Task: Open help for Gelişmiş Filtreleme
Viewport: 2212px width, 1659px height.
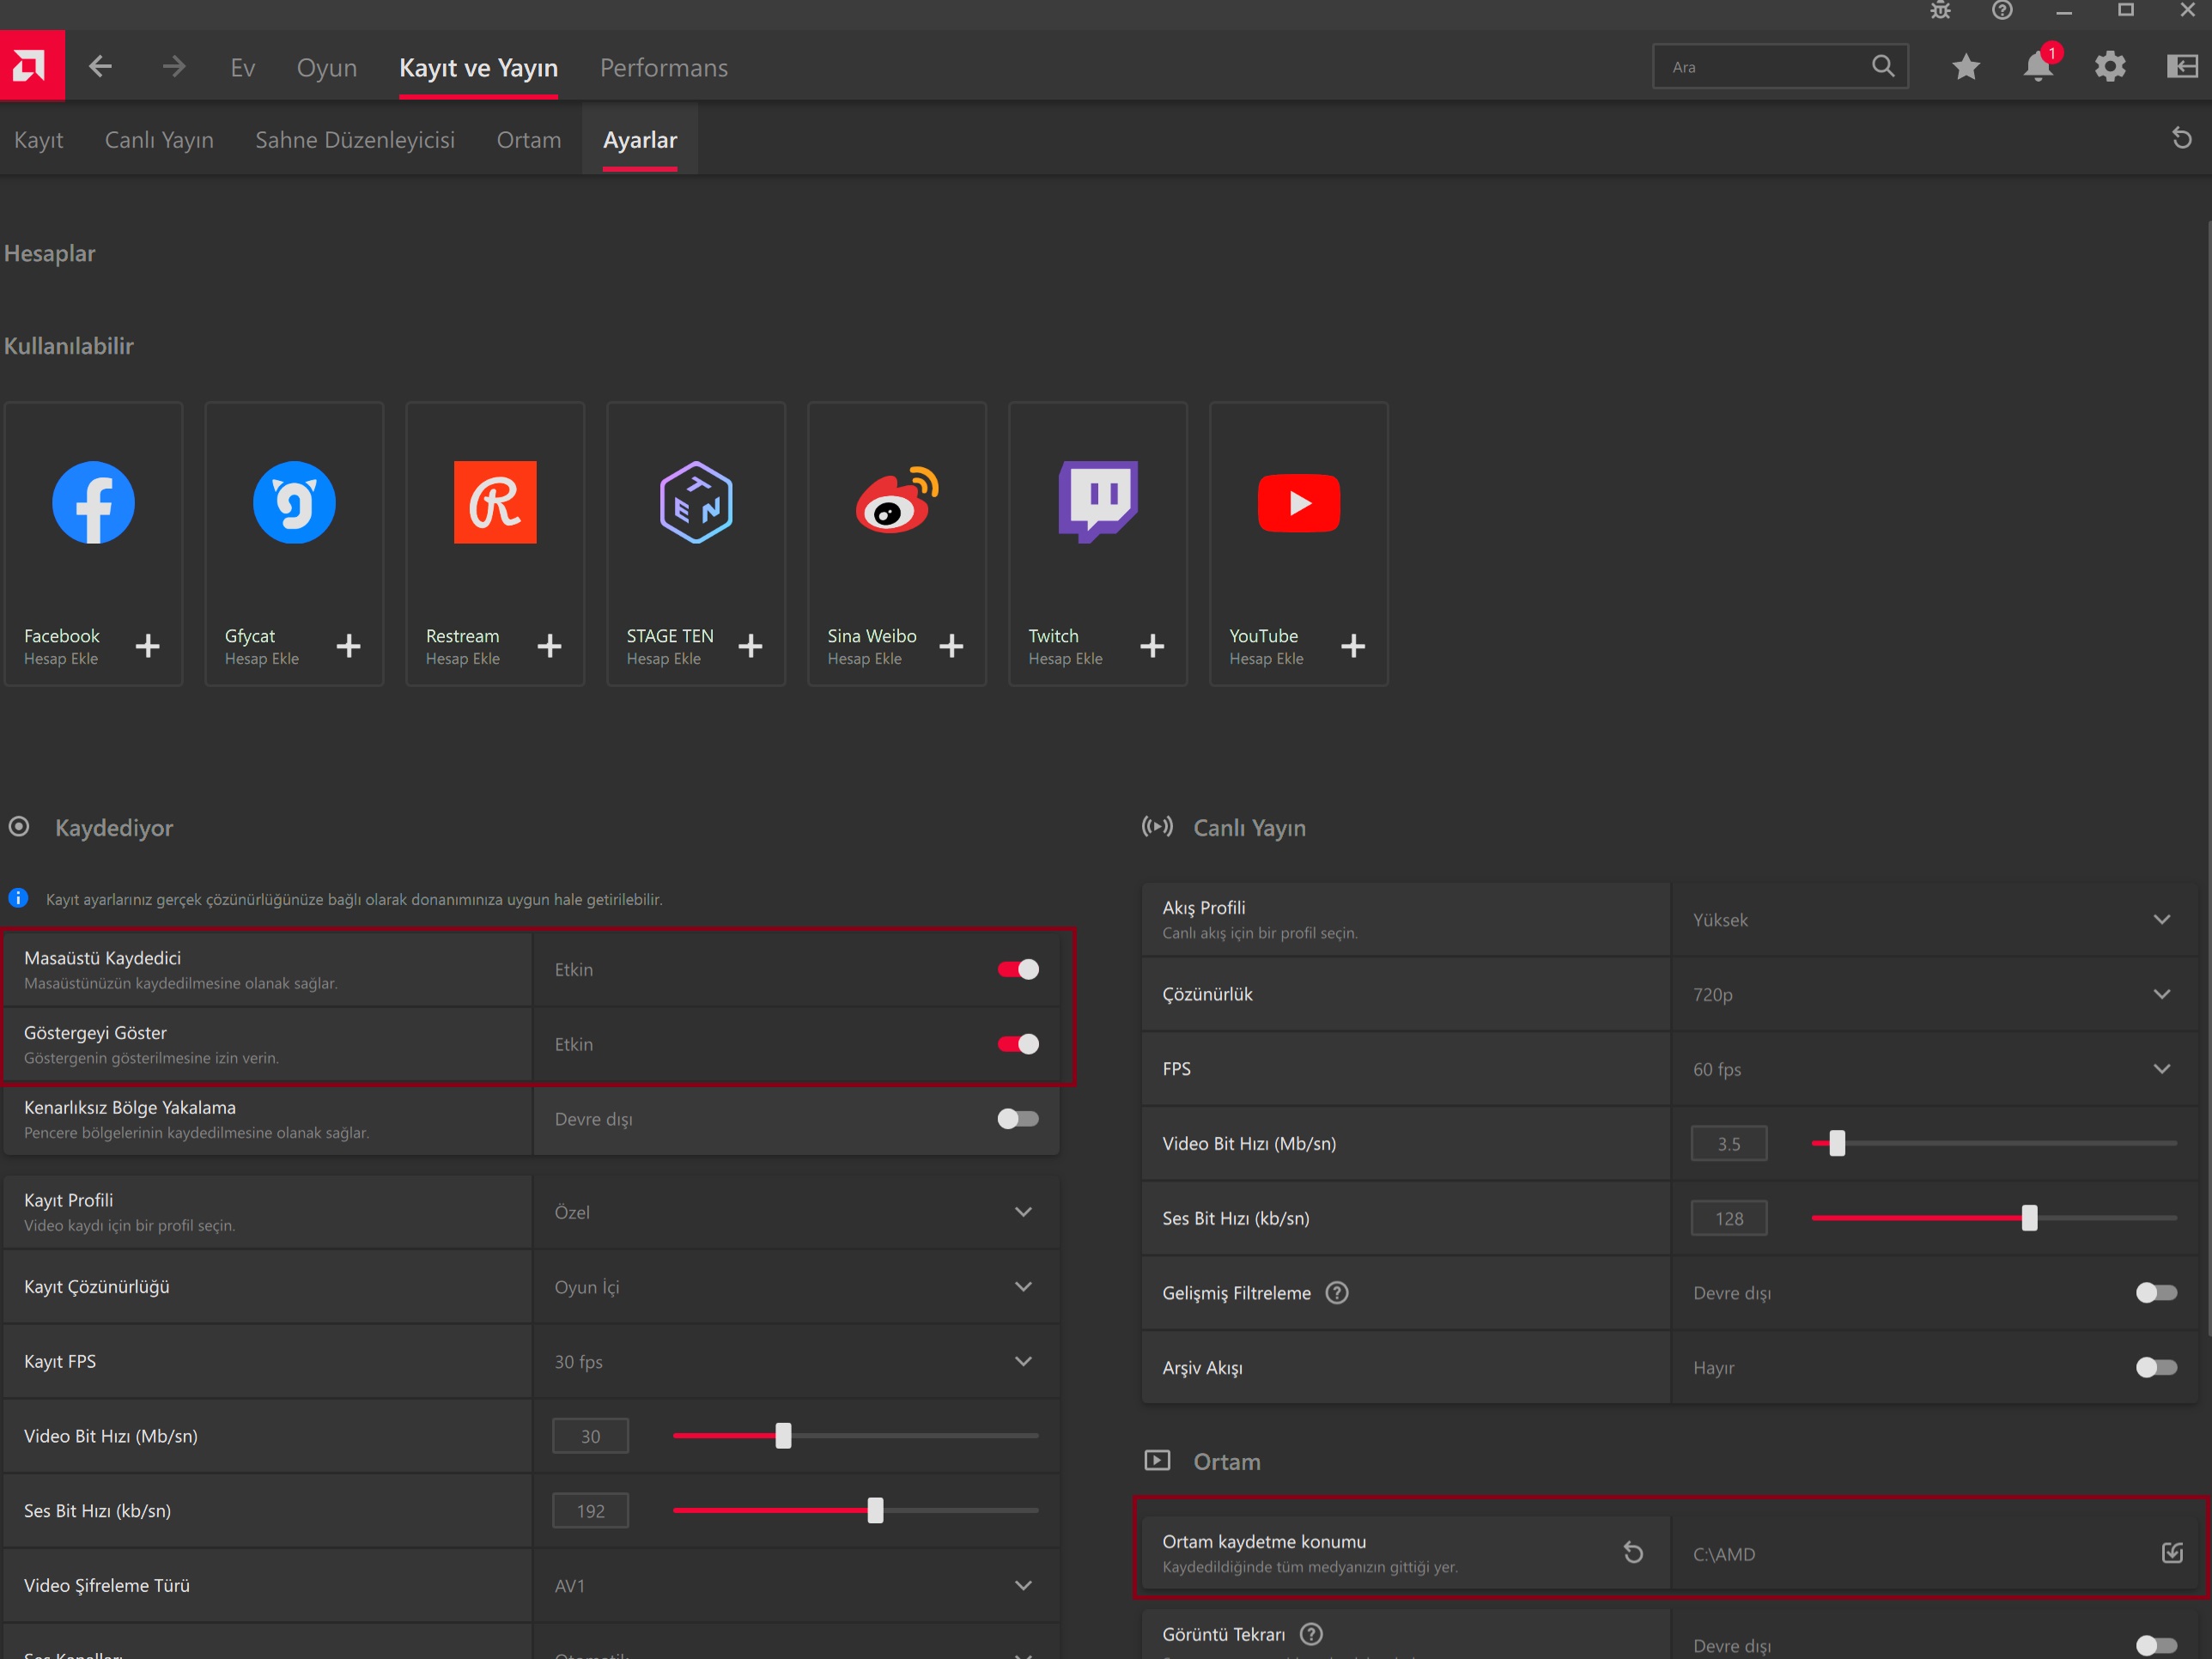Action: [1337, 1293]
